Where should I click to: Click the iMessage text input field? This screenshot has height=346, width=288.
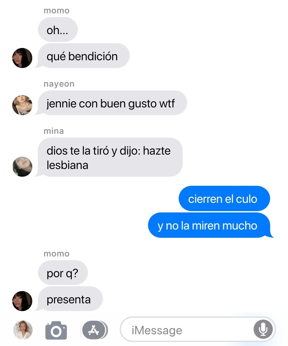coord(198,329)
